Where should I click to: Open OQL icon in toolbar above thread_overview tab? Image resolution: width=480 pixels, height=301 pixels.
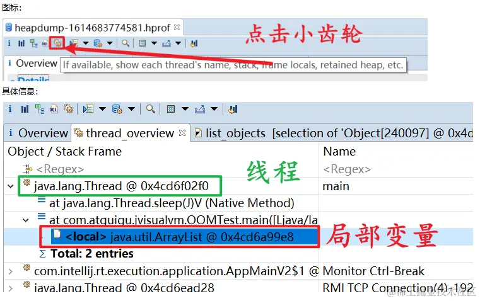[54, 110]
